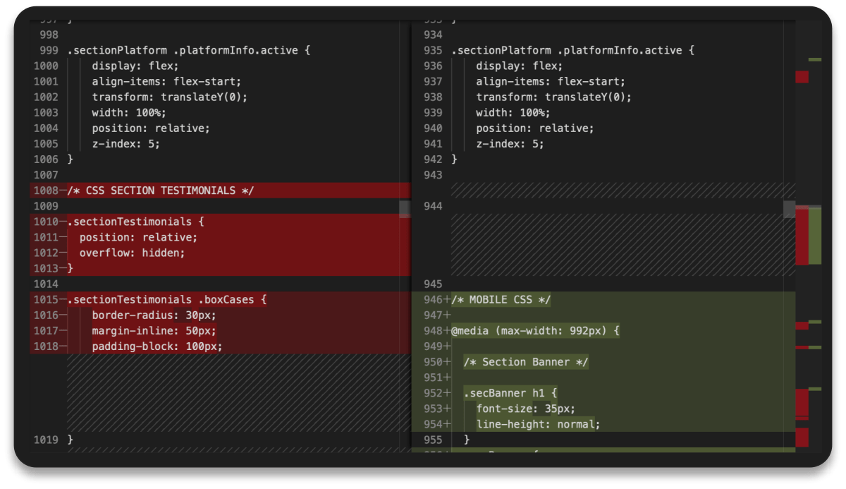Place cursor on the MOBILE CSS comment
The width and height of the screenshot is (846, 489).
[x=501, y=300]
